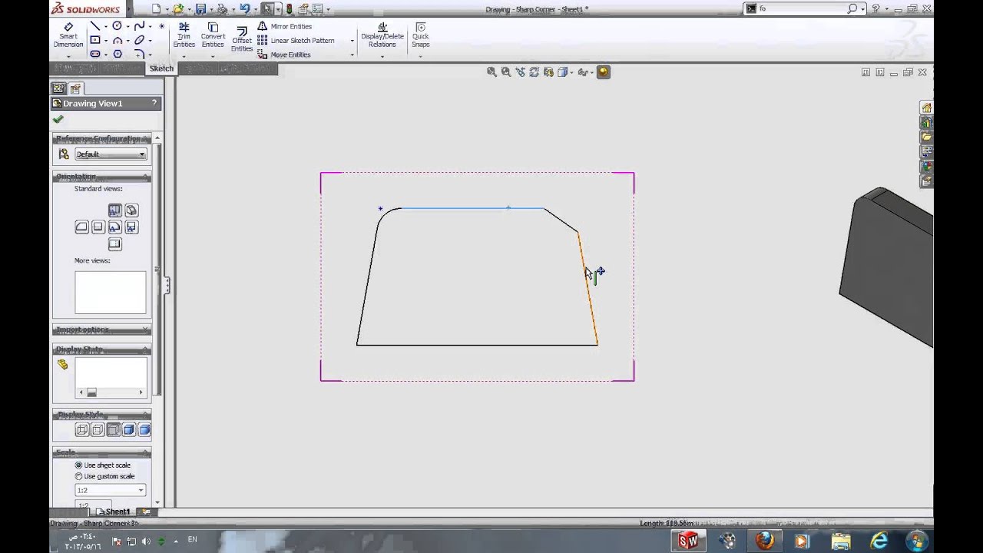Accept Drawing View1 with green checkmark
Viewport: 983px width, 553px height.
pyautogui.click(x=58, y=120)
